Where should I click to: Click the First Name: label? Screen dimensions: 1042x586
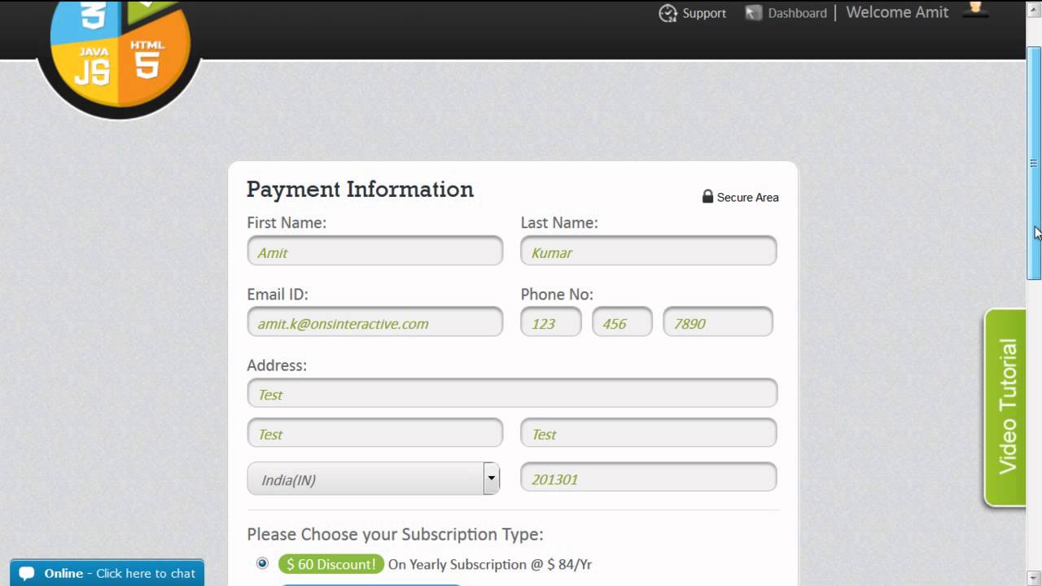287,222
